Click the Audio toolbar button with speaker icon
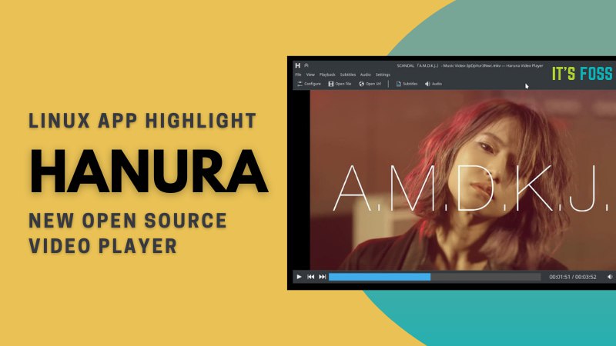 click(434, 84)
